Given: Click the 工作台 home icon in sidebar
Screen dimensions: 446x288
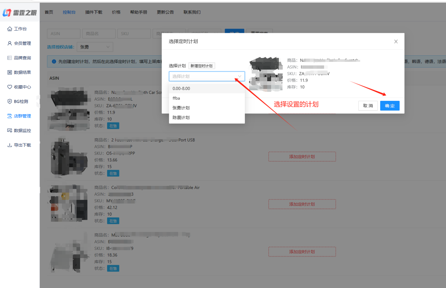Looking at the screenshot, I should (x=10, y=29).
